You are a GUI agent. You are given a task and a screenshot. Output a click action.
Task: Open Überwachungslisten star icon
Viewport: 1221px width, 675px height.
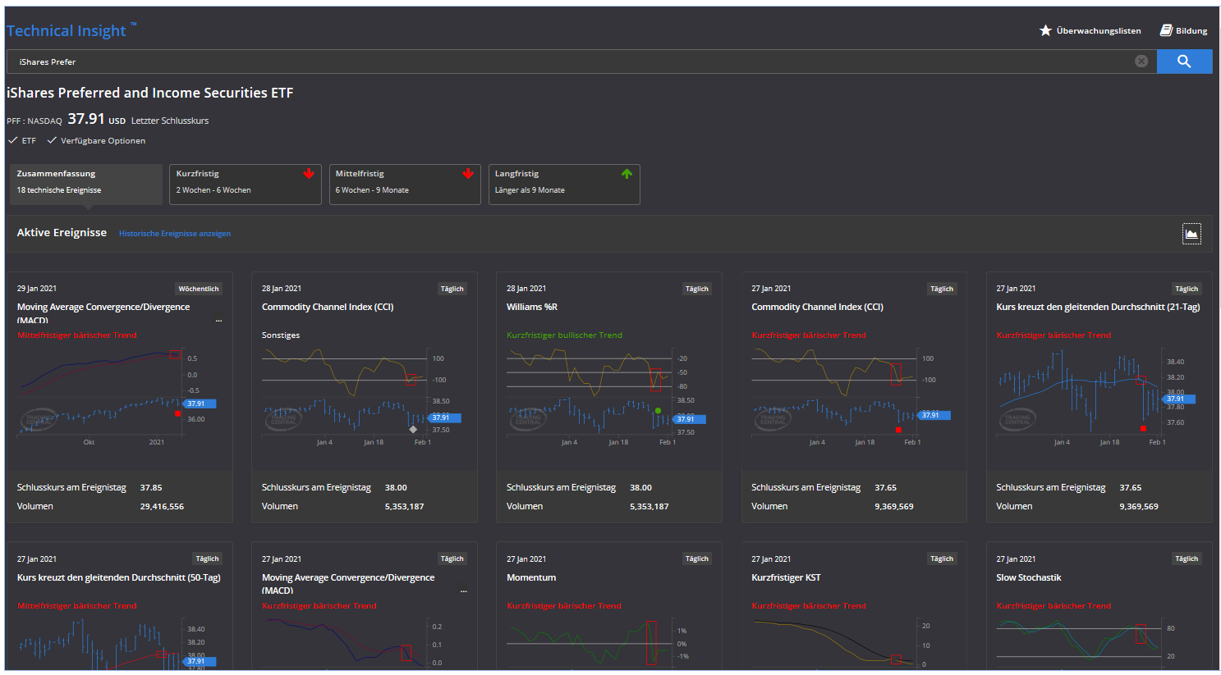pyautogui.click(x=1045, y=30)
